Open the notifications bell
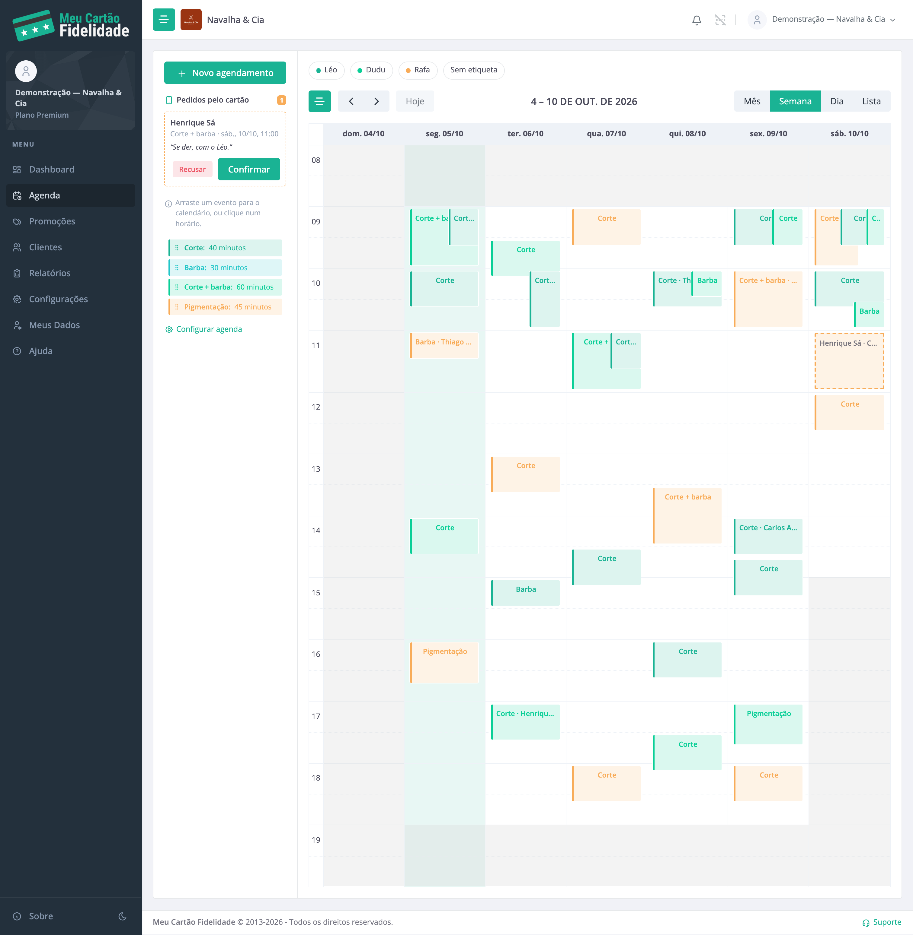913x935 pixels. (x=697, y=20)
